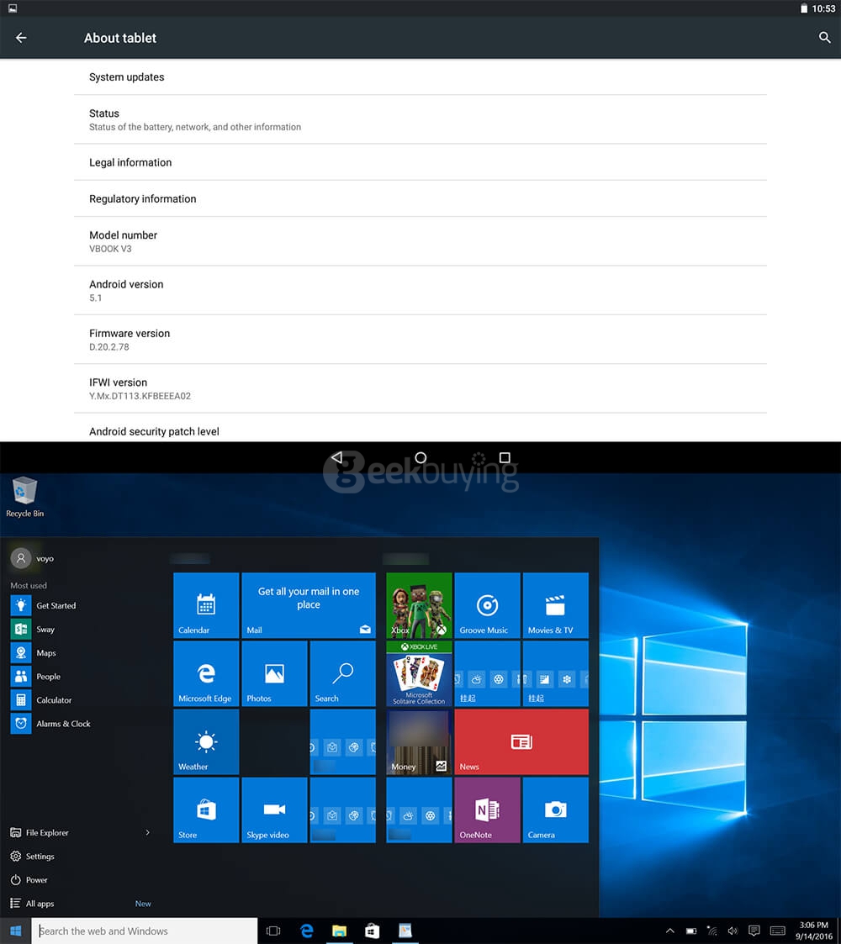Viewport: 841px width, 944px height.
Task: Tap Android security patch level row
Action: click(420, 428)
